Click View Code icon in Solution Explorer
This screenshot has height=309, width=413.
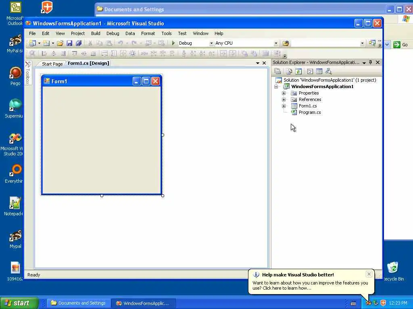tap(310, 71)
